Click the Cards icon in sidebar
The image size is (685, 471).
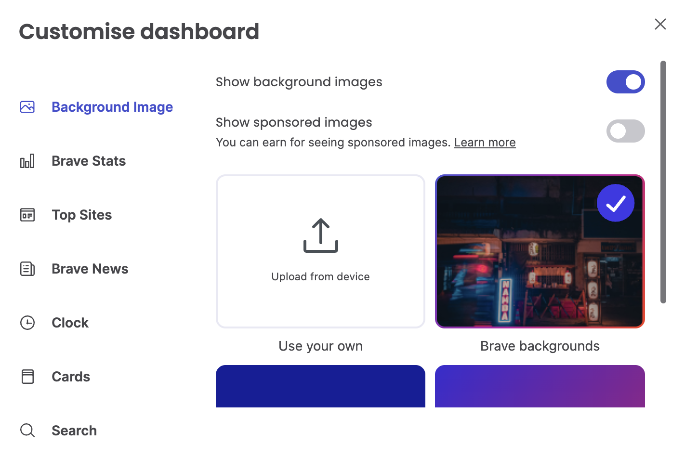(27, 377)
